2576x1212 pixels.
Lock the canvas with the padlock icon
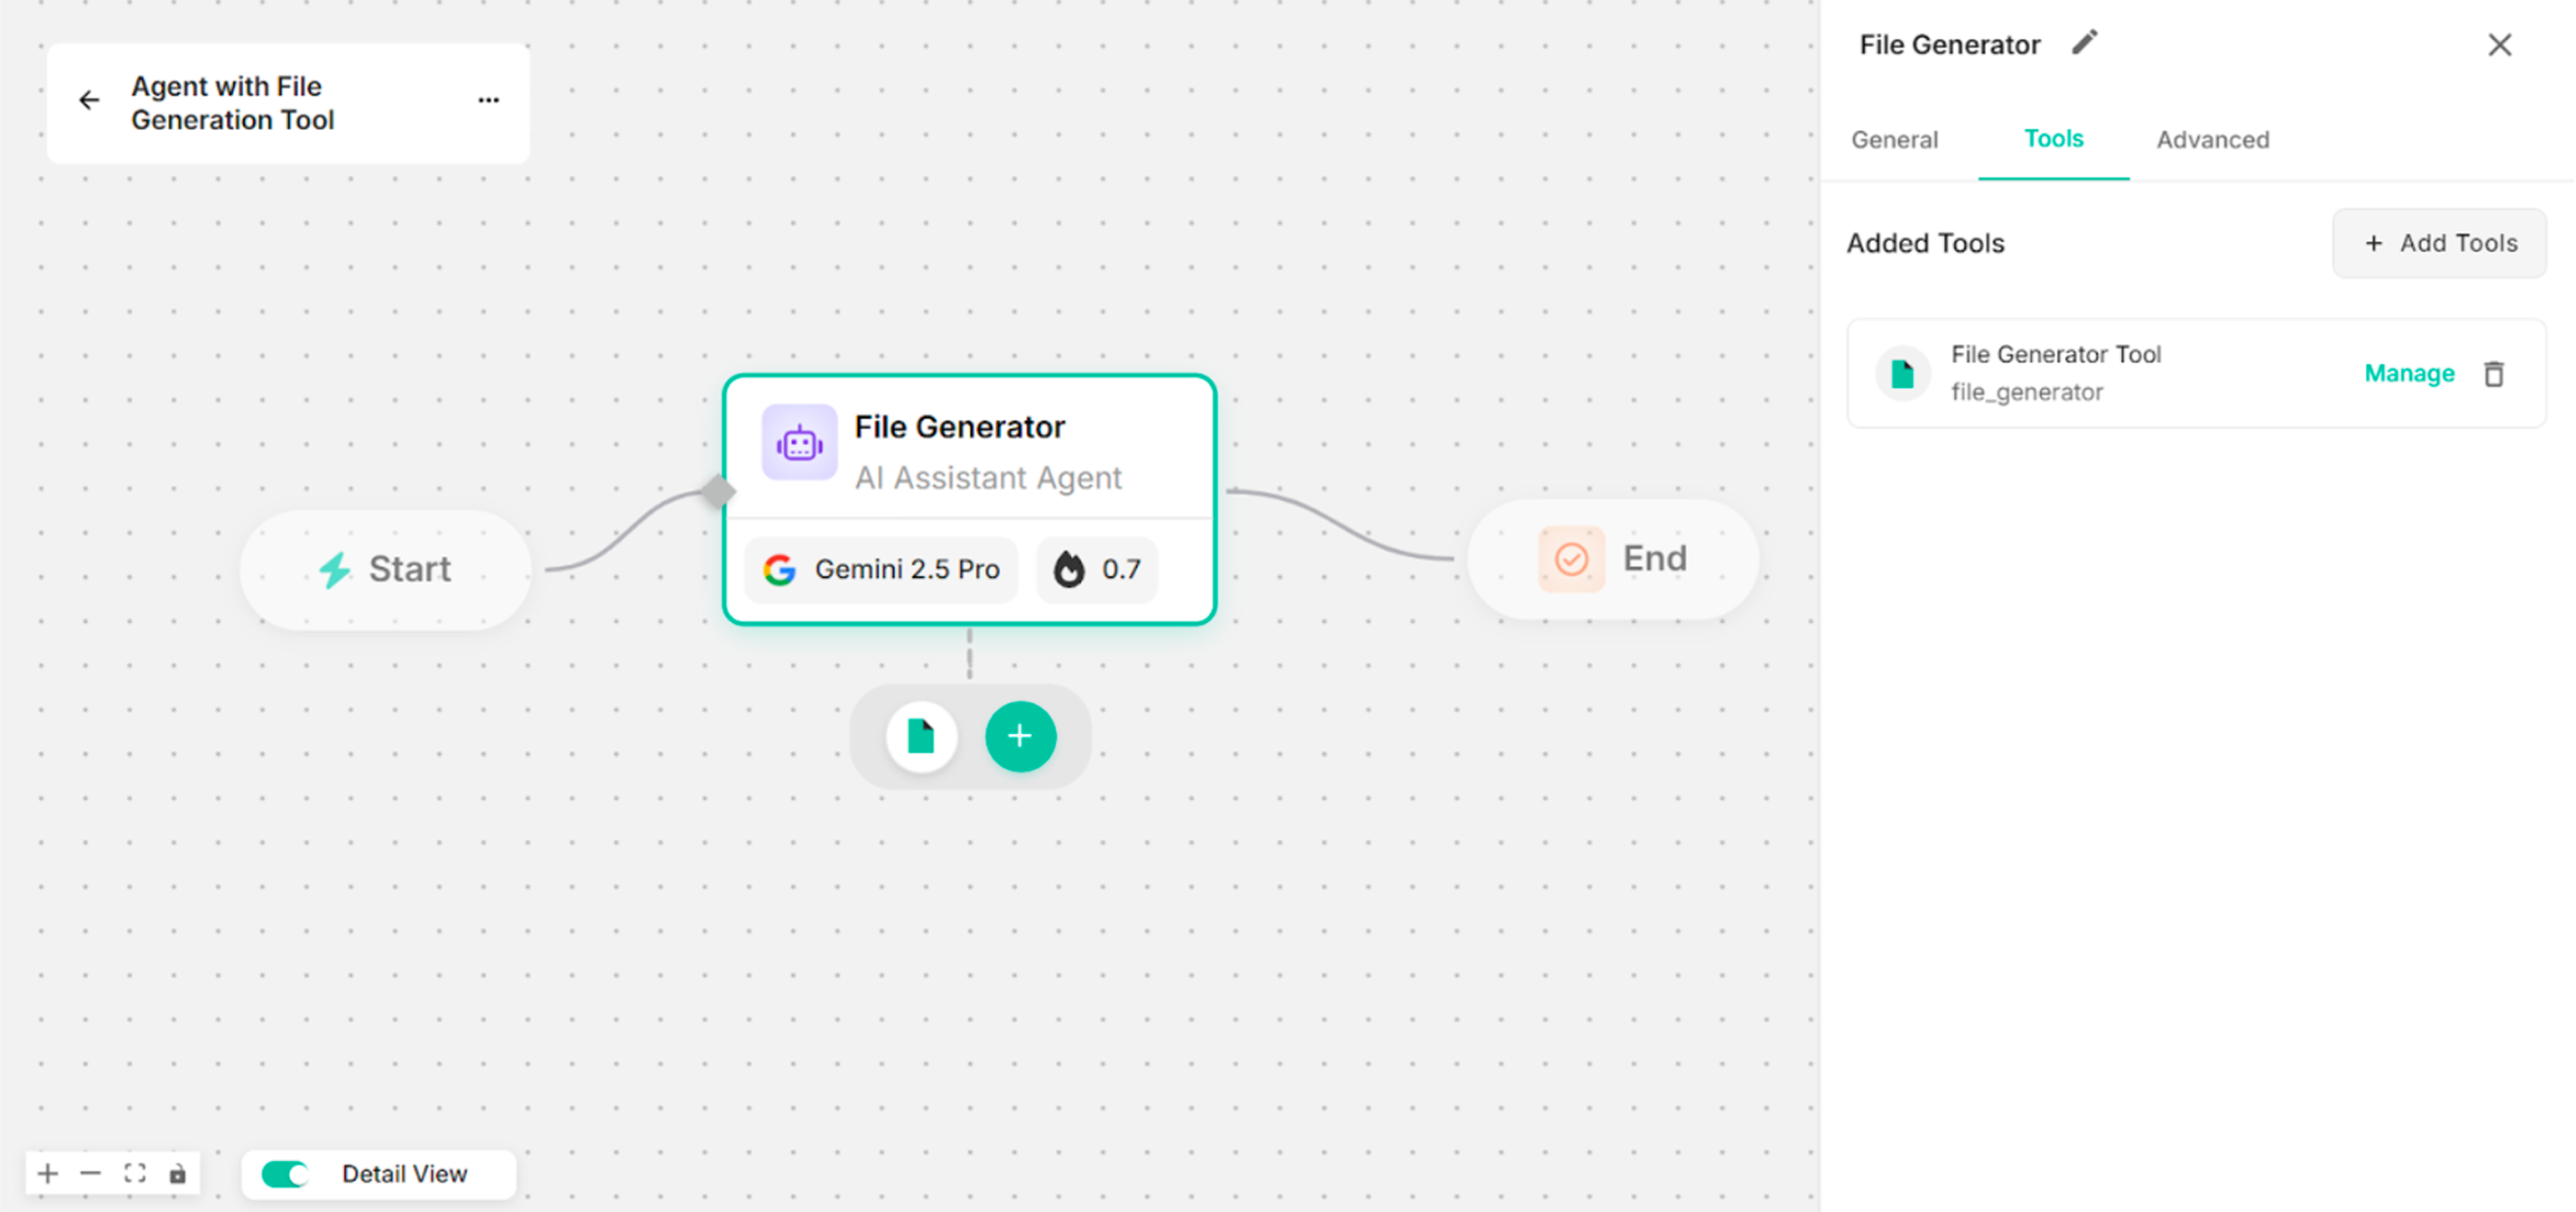[178, 1172]
